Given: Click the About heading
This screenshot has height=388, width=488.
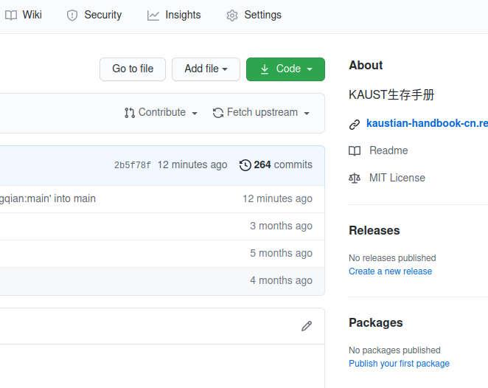Looking at the screenshot, I should pyautogui.click(x=366, y=66).
